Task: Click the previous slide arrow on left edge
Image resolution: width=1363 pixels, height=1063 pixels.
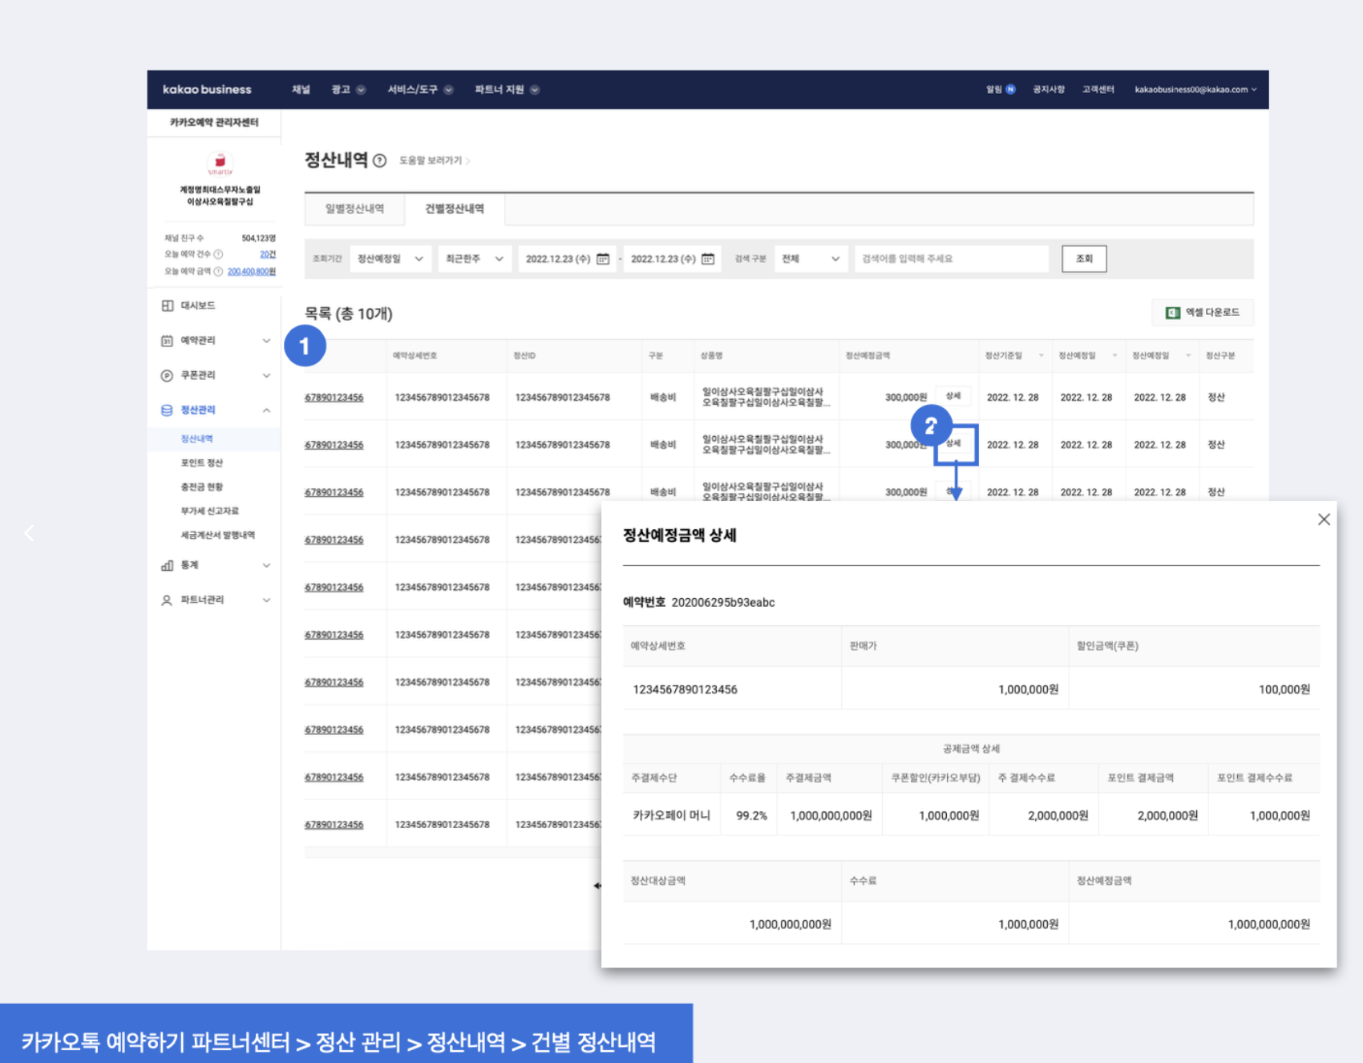Action: point(29,533)
